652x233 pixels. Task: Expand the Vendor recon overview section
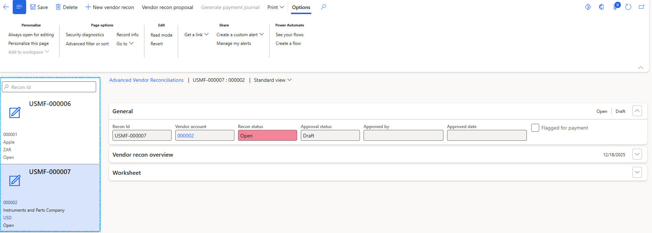[637, 154]
